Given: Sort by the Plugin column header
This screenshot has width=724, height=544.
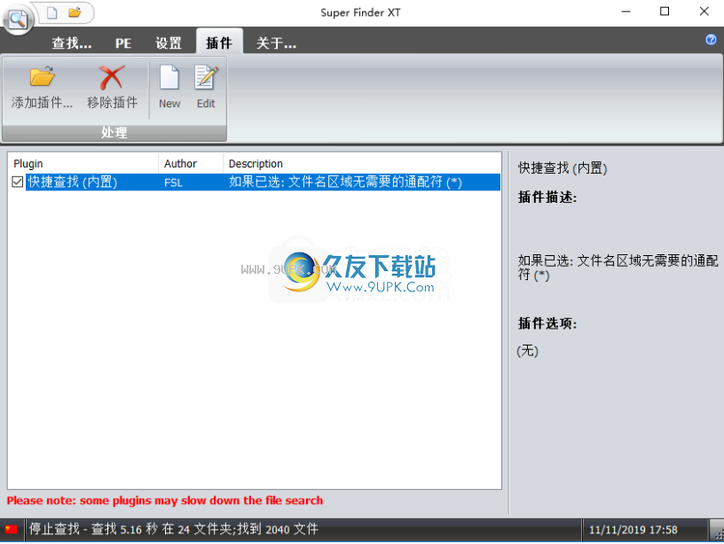Looking at the screenshot, I should point(83,164).
